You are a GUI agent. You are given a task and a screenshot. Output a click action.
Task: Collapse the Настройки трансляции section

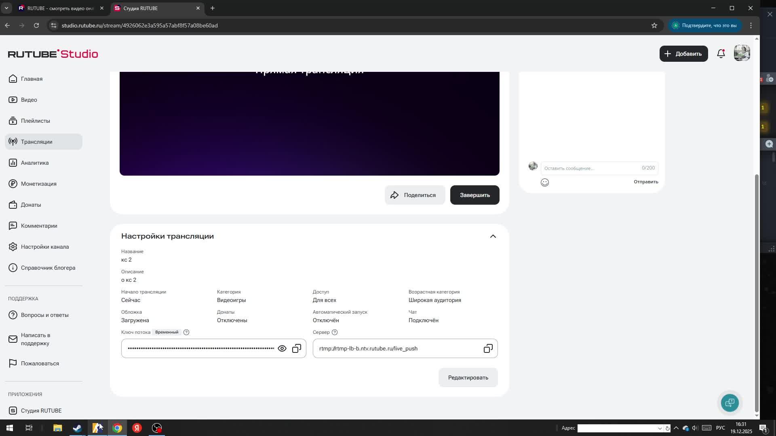point(493,236)
